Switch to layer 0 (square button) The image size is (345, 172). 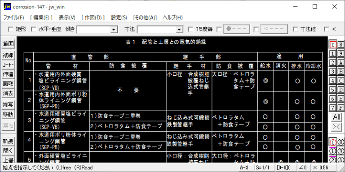[x=333, y=45]
